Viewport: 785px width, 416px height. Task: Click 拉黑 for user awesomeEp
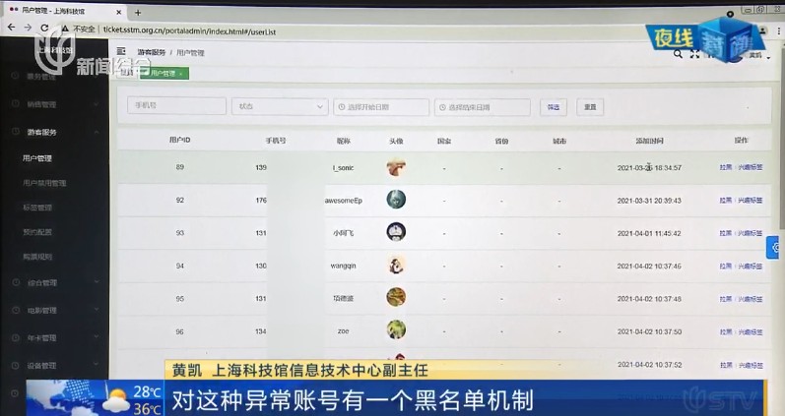[x=726, y=201]
